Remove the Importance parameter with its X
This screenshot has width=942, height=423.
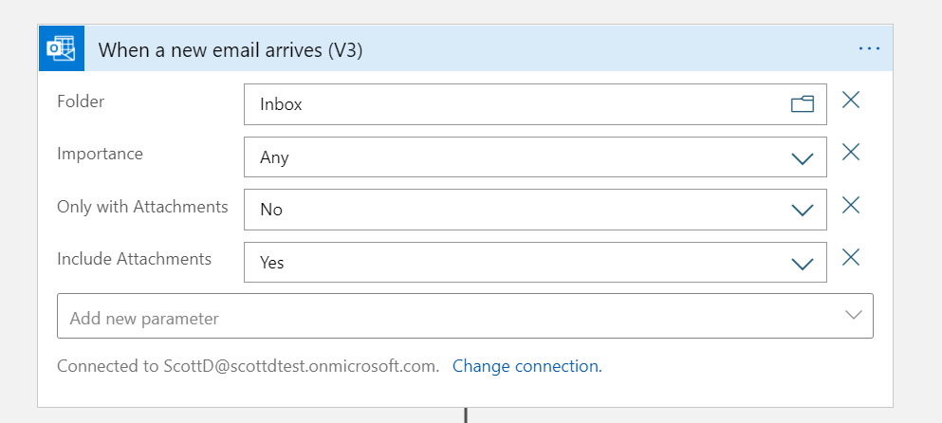coord(851,152)
